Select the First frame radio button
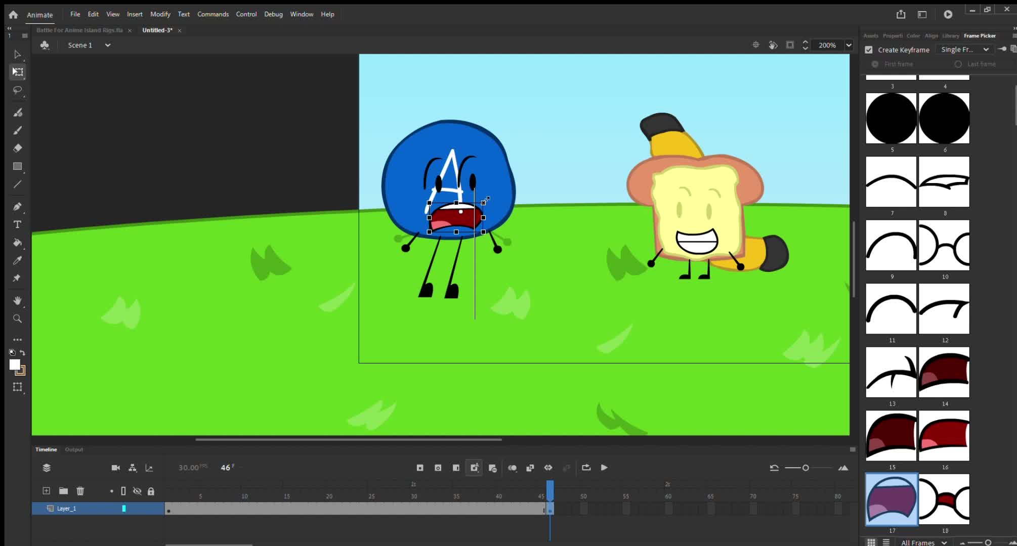Image resolution: width=1017 pixels, height=546 pixels. (875, 64)
